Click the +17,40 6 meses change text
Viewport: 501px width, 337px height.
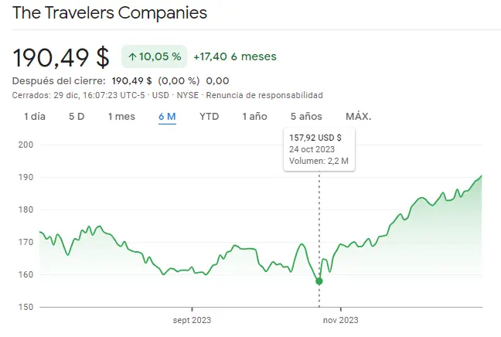point(234,56)
